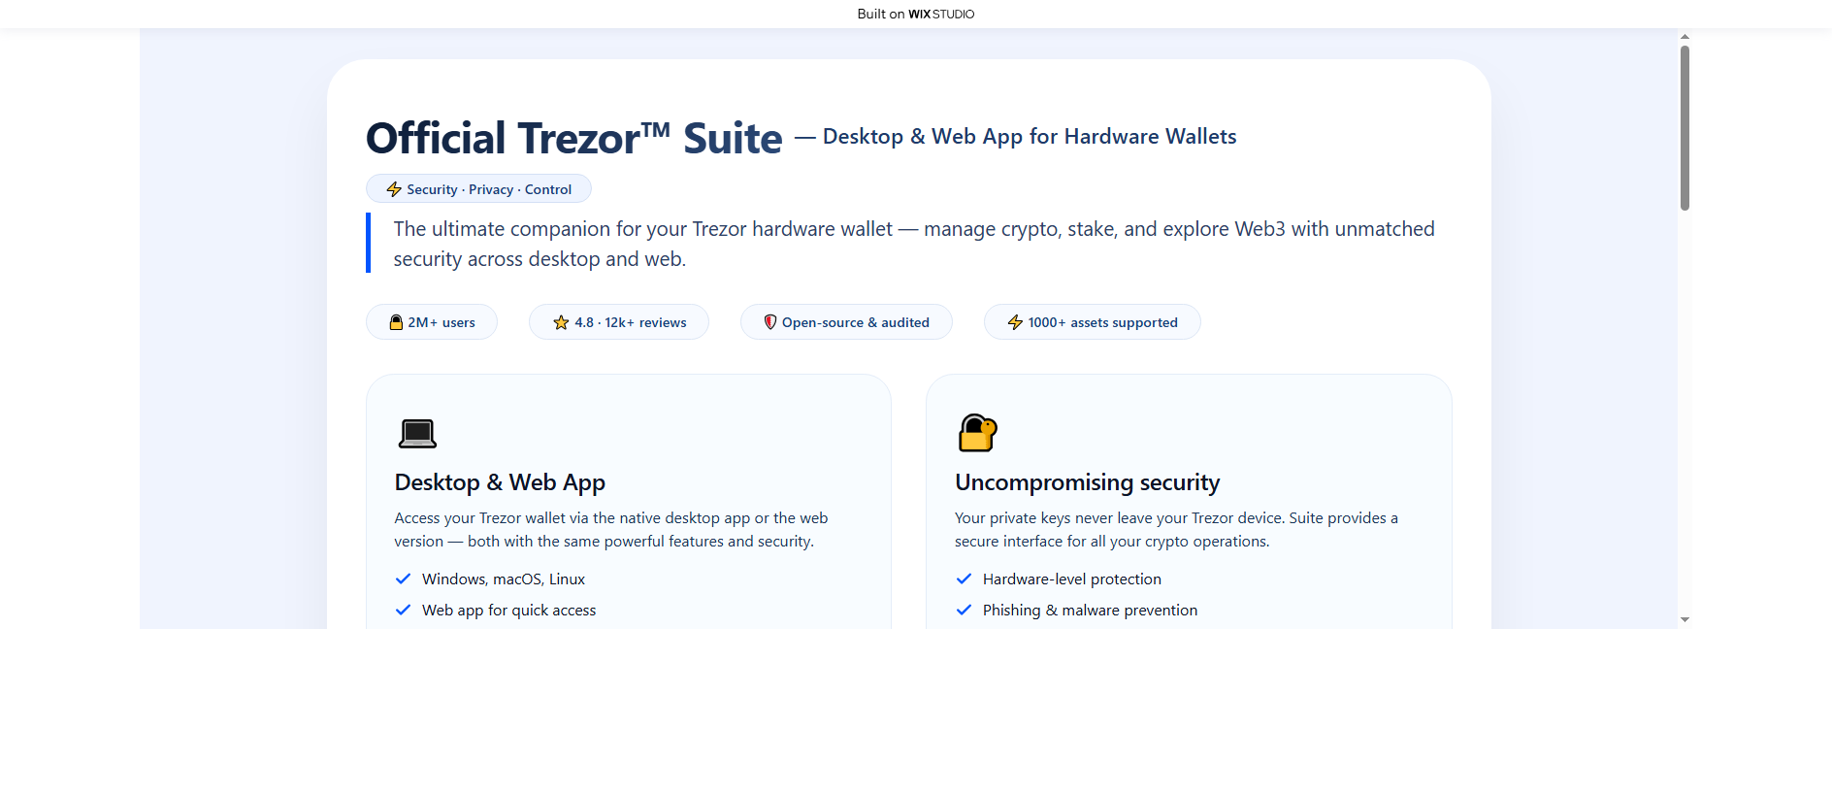Click checkmark beside Hardware-level protection

point(964,579)
